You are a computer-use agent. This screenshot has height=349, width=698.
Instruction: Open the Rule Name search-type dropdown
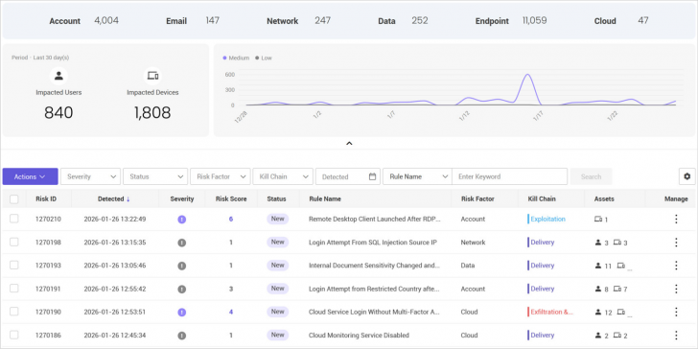(418, 176)
